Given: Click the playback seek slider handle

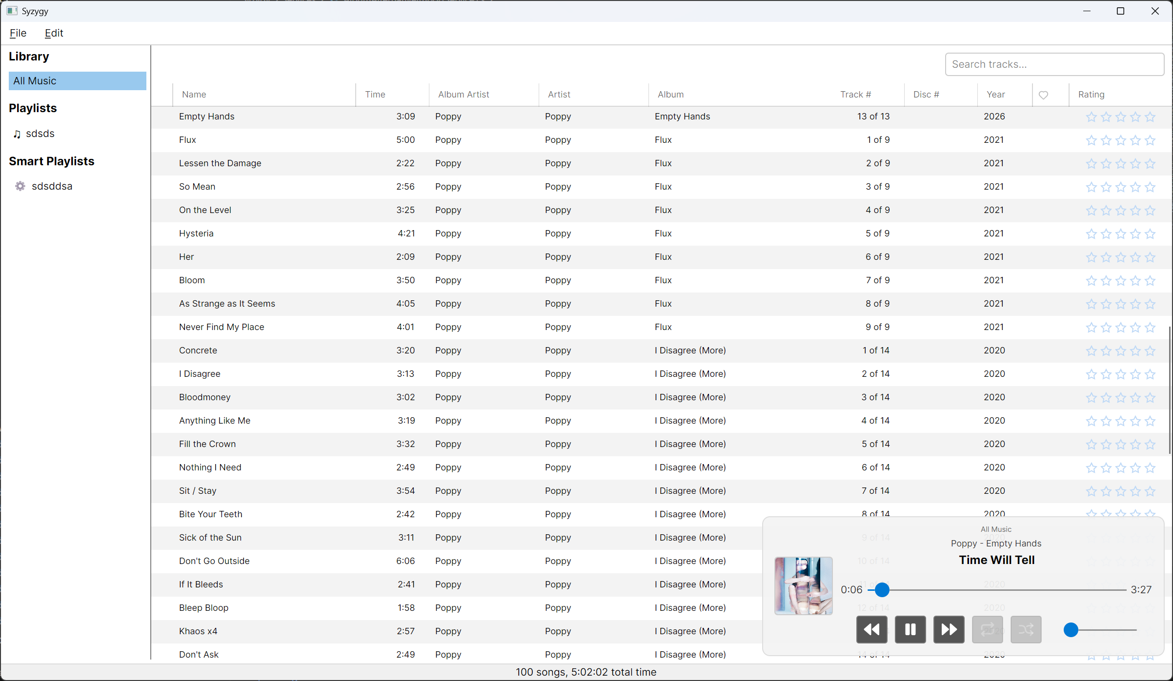Looking at the screenshot, I should click(882, 590).
